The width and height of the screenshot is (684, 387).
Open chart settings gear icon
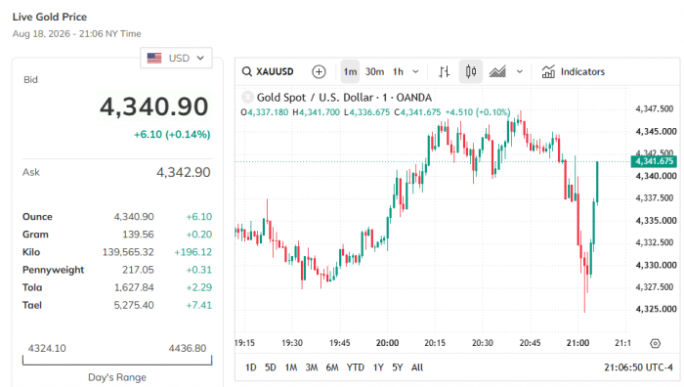(x=656, y=343)
